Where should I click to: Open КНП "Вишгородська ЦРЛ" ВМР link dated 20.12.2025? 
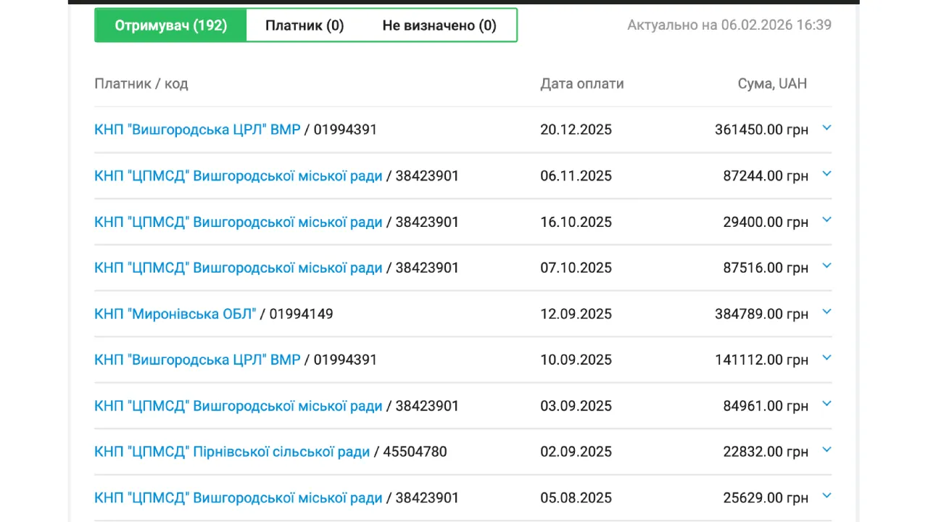coord(197,130)
